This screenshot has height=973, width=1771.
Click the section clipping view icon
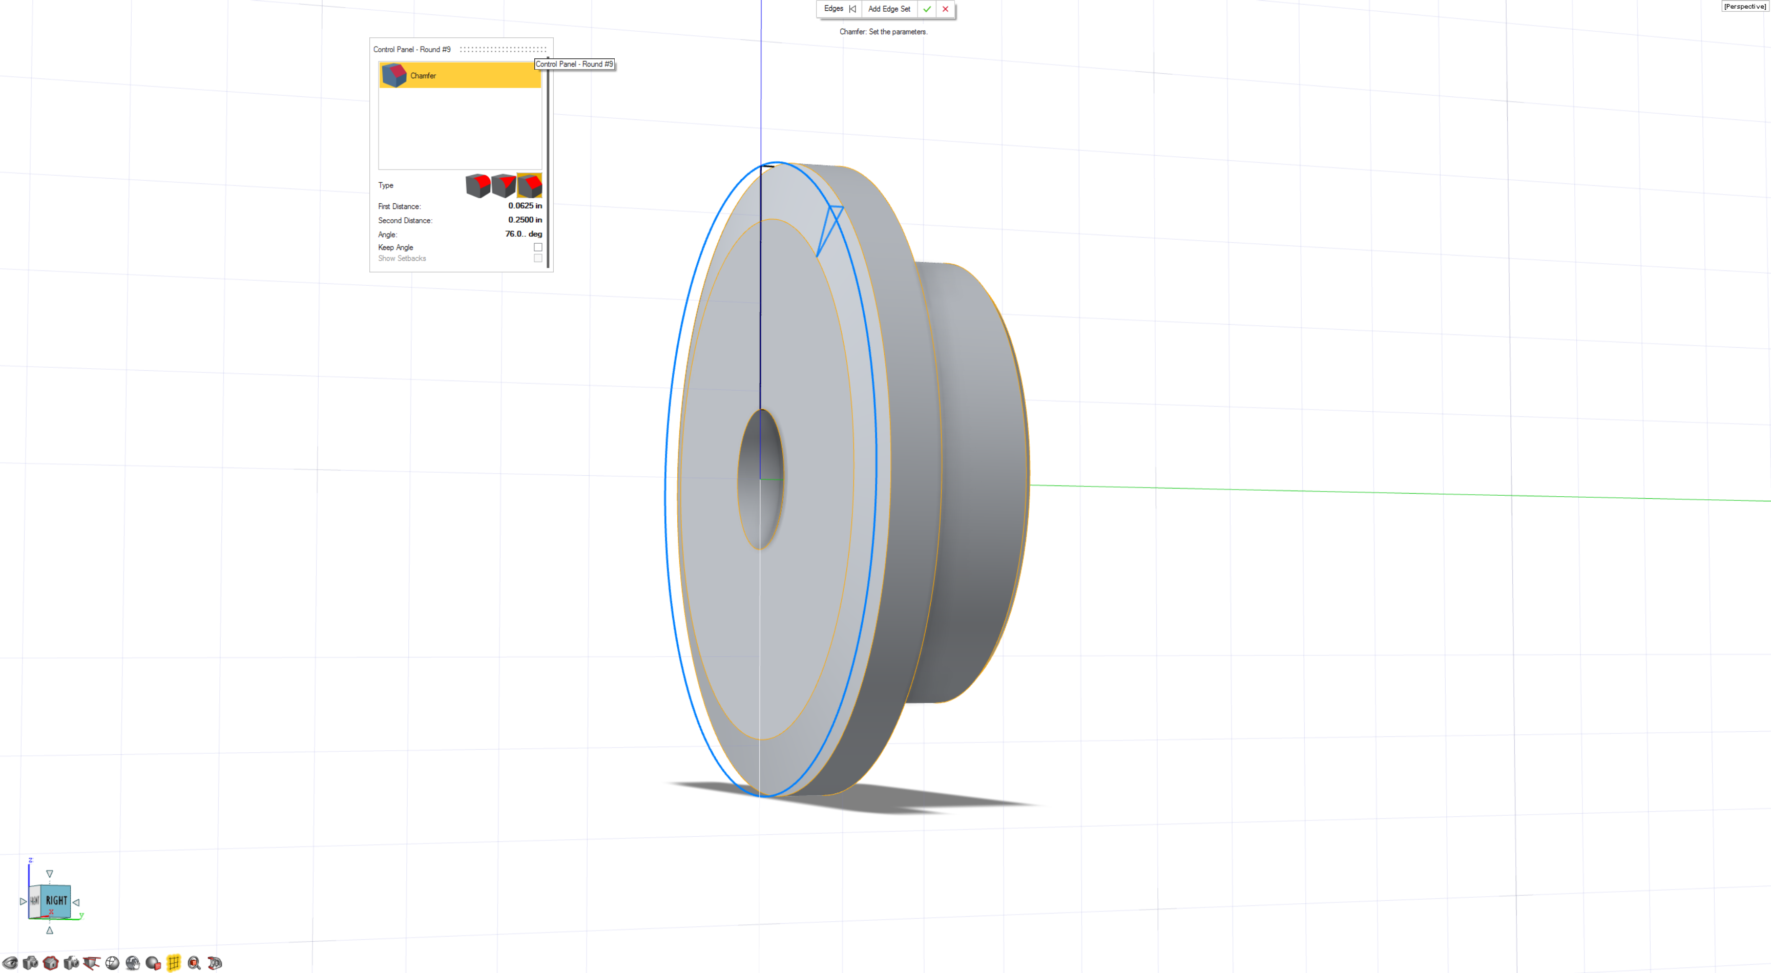[x=91, y=963]
